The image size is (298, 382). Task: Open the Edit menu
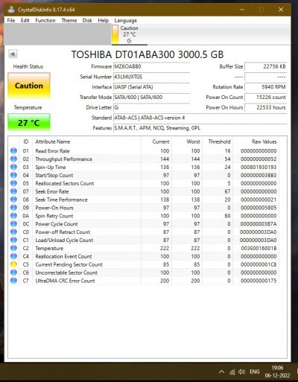(25, 20)
